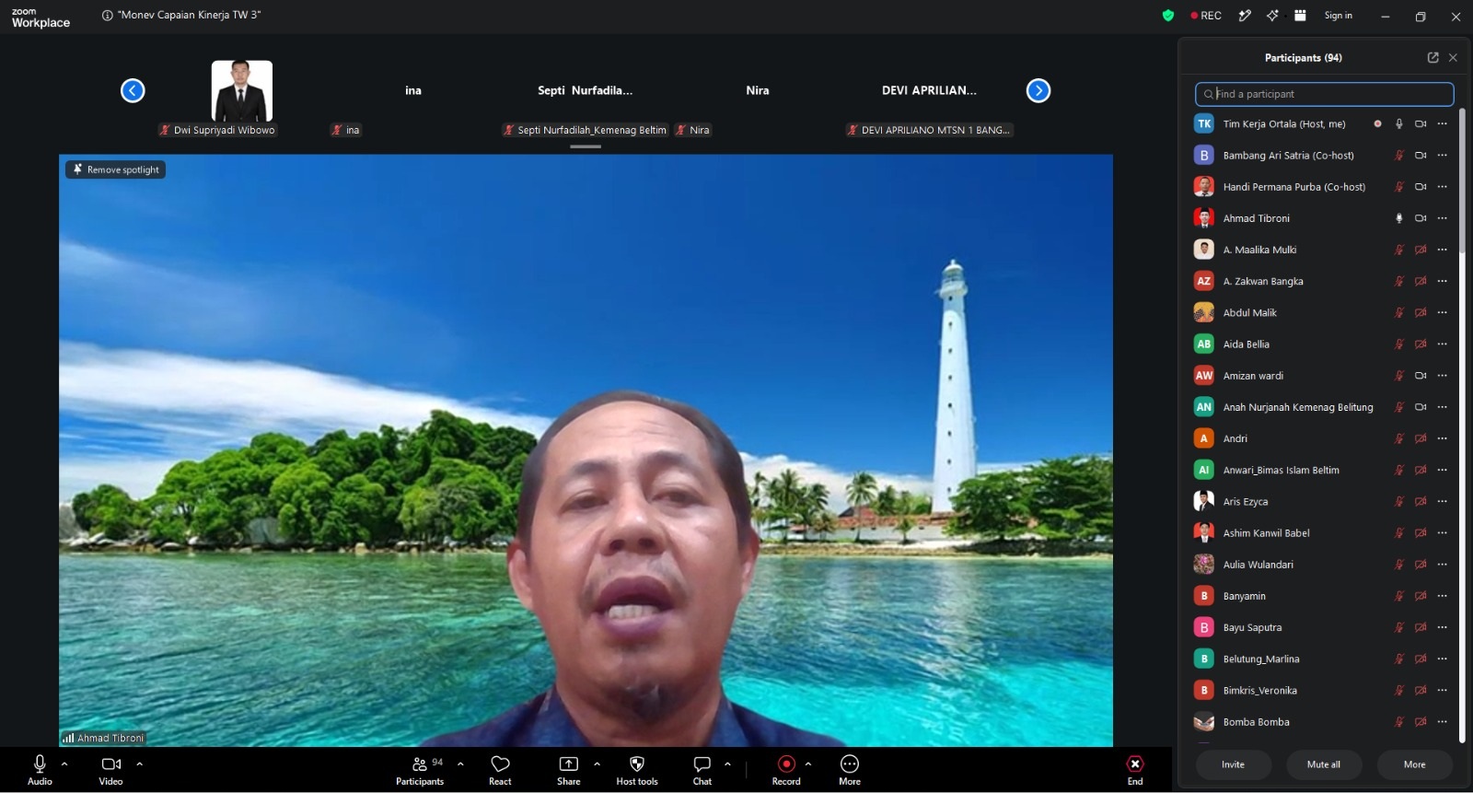
Task: Open the apps grid icon in title bar
Action: (x=1300, y=16)
